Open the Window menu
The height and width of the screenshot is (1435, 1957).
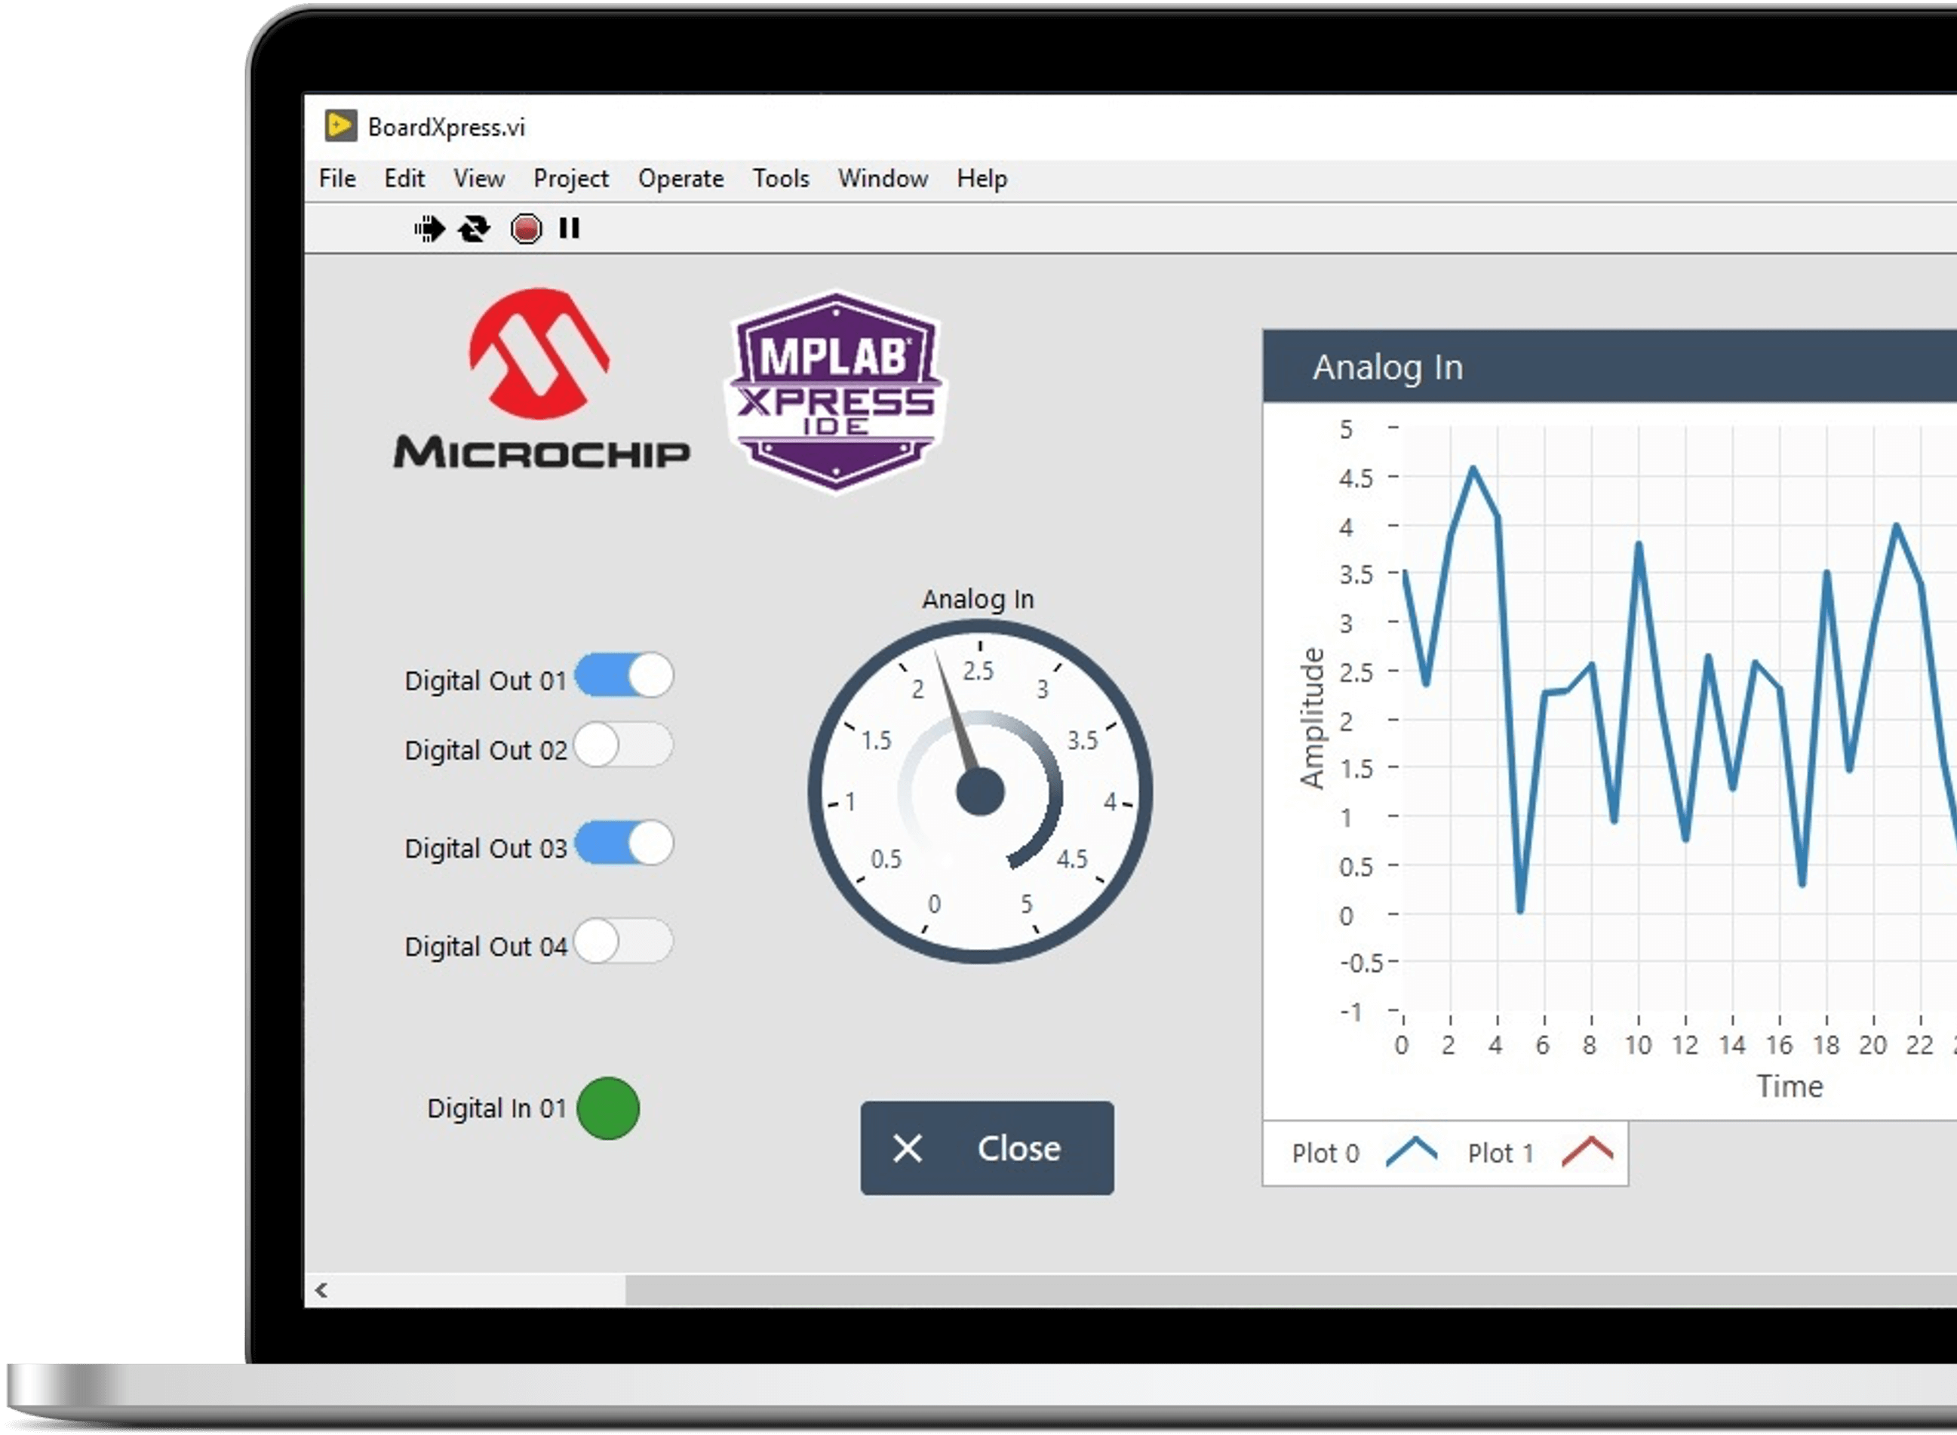pyautogui.click(x=883, y=178)
